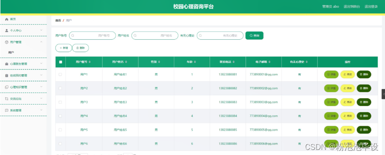Open 详情 for row 用户2

point(331,88)
